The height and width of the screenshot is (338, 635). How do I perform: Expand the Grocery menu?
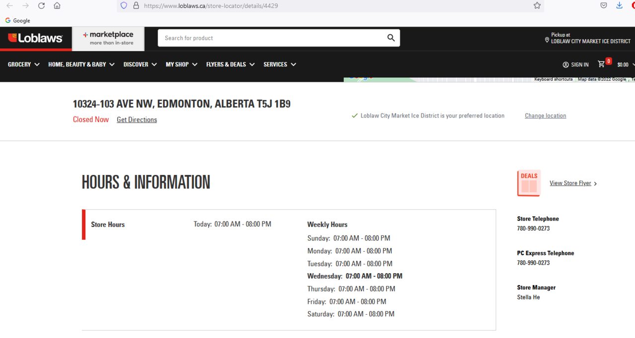(x=24, y=64)
